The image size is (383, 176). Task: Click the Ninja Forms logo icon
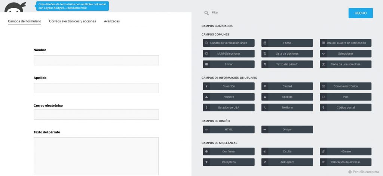pos(15,7)
